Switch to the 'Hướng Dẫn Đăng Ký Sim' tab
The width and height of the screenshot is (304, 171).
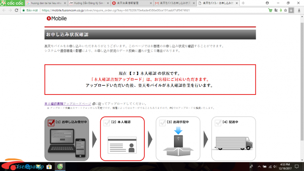[x=89, y=3]
